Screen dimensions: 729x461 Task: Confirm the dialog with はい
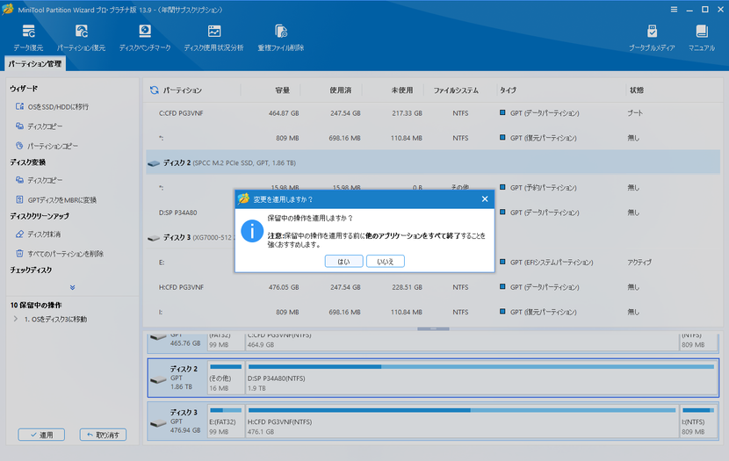[343, 262]
